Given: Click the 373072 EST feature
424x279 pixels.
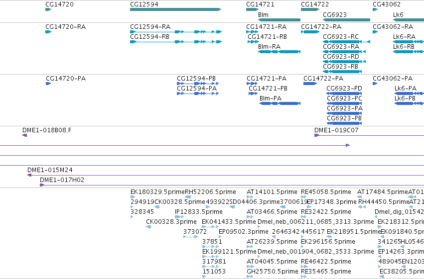Looking at the screenshot, I should coord(191,237).
